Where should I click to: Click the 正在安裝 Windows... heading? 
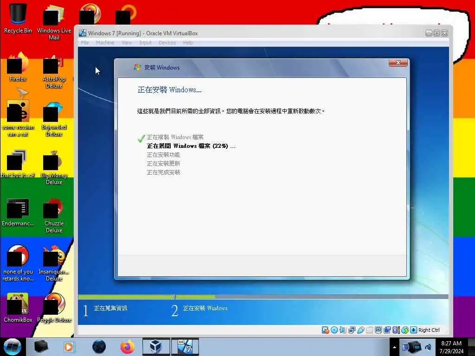[169, 89]
